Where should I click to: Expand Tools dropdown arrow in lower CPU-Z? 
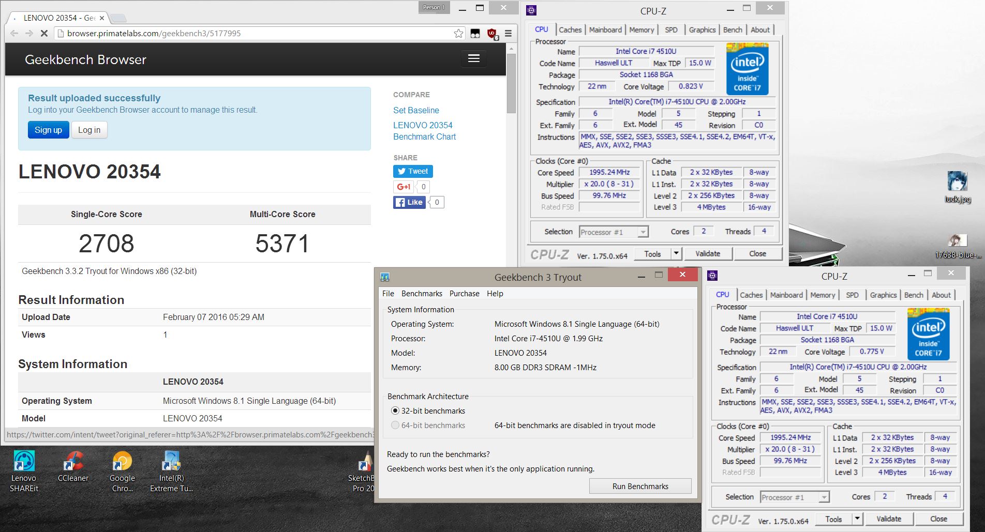click(857, 519)
